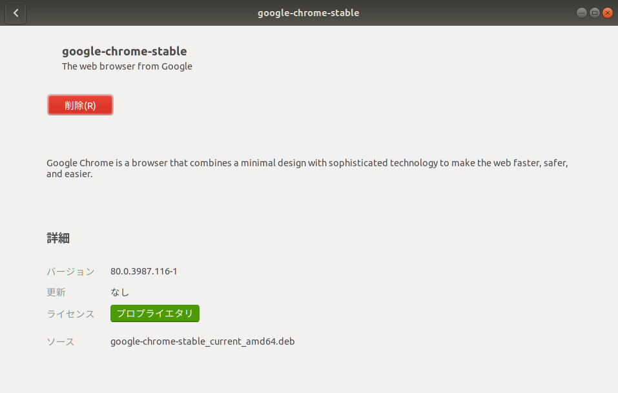
Task: Click inside the left back-button chevron
Action: [x=15, y=13]
